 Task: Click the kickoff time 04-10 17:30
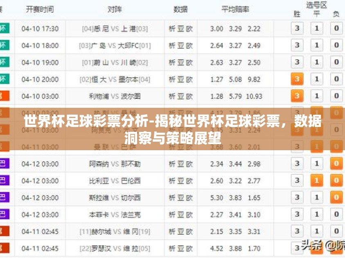click(x=40, y=29)
